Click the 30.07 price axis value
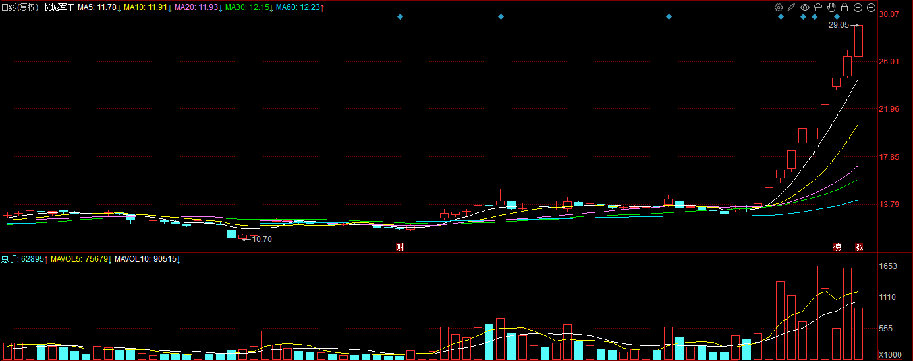 pos(889,14)
